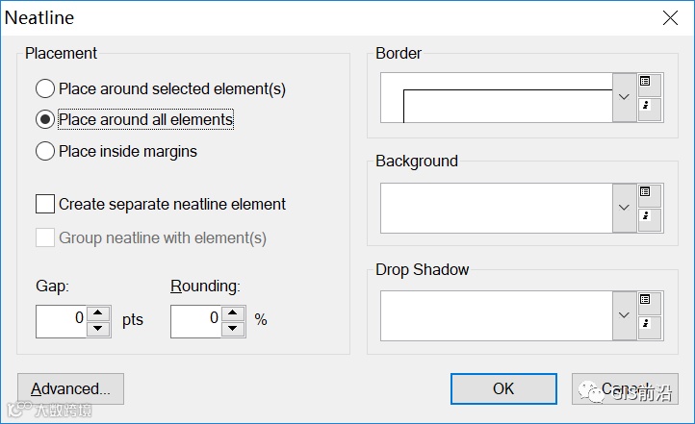Choose Place inside margins radio button
695x424 pixels.
pos(45,151)
